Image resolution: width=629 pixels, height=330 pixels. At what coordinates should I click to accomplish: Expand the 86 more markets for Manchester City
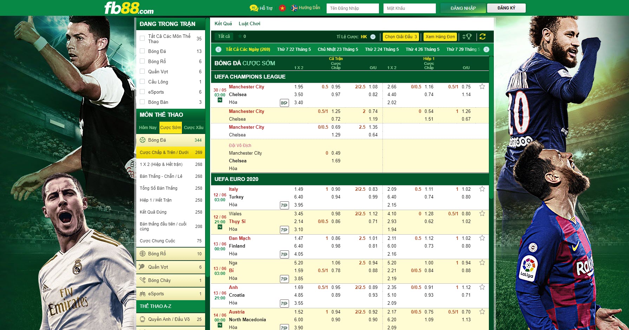(x=284, y=103)
